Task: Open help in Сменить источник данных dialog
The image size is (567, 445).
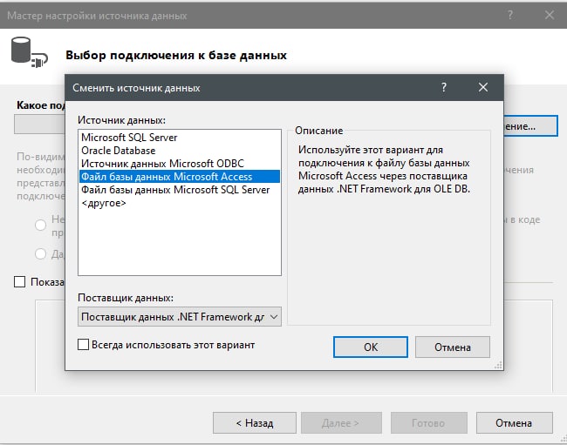Action: pyautogui.click(x=444, y=87)
